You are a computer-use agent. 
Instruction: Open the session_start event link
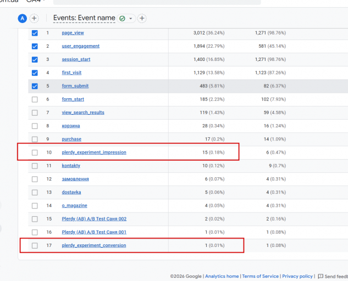click(76, 59)
